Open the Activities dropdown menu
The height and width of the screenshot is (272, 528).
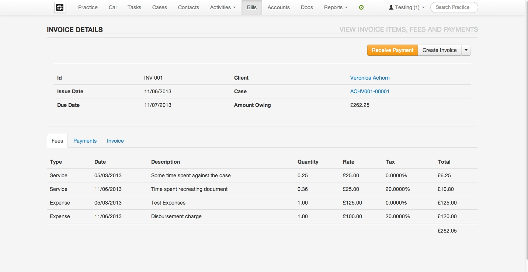222,7
